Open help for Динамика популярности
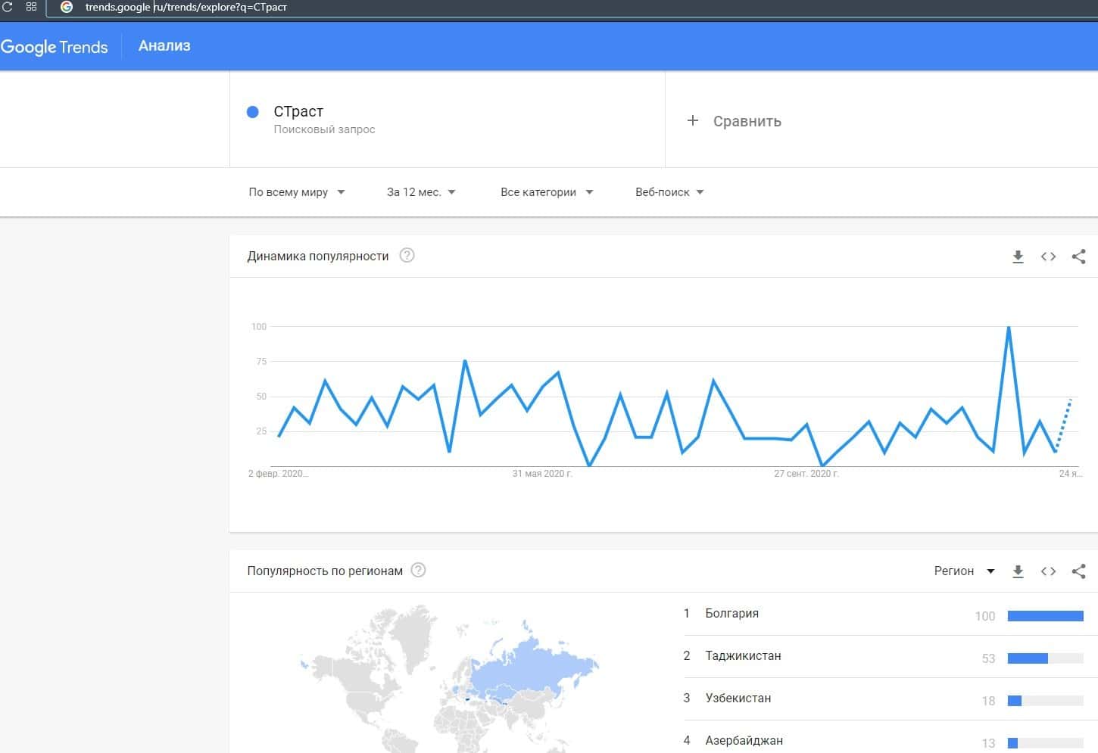1098x753 pixels. [x=407, y=256]
